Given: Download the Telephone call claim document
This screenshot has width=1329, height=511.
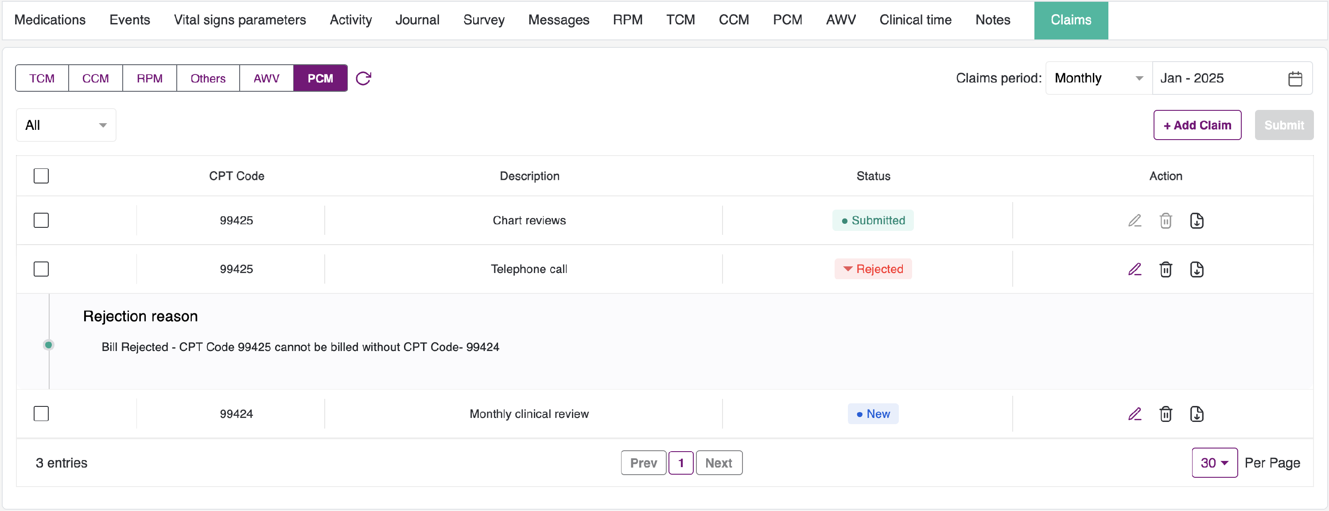Looking at the screenshot, I should [1196, 269].
